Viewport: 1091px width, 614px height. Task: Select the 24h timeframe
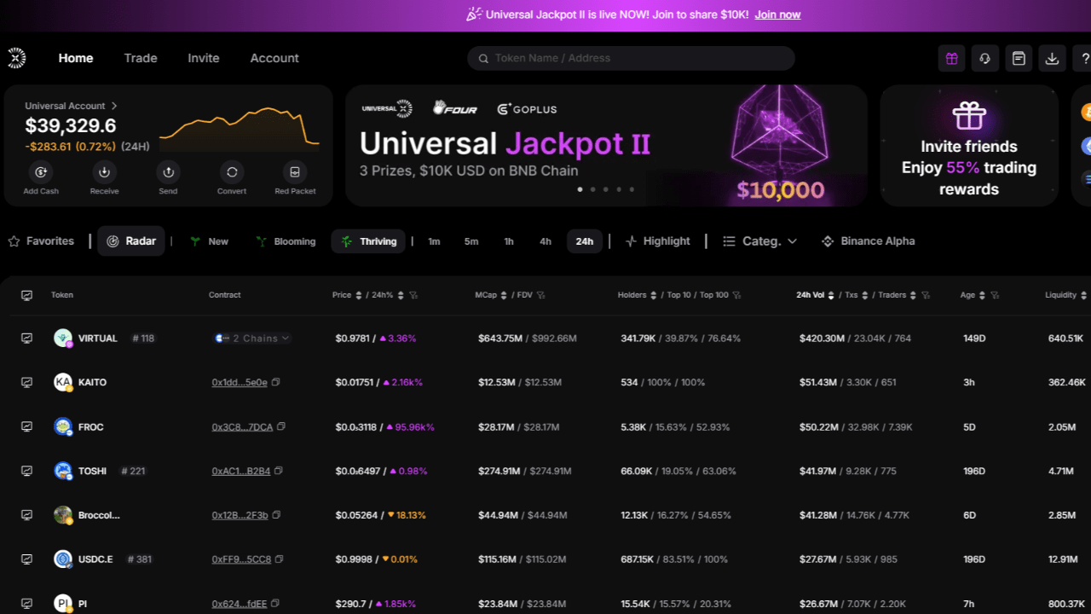coord(585,241)
